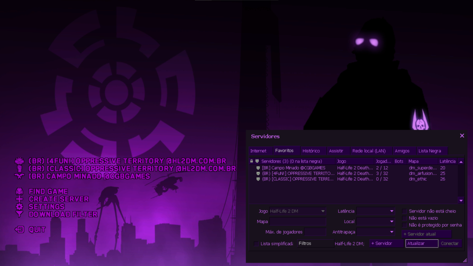Image resolution: width=473 pixels, height=266 pixels.
Task: Click the server list scroll up arrow
Action: pyautogui.click(x=461, y=162)
